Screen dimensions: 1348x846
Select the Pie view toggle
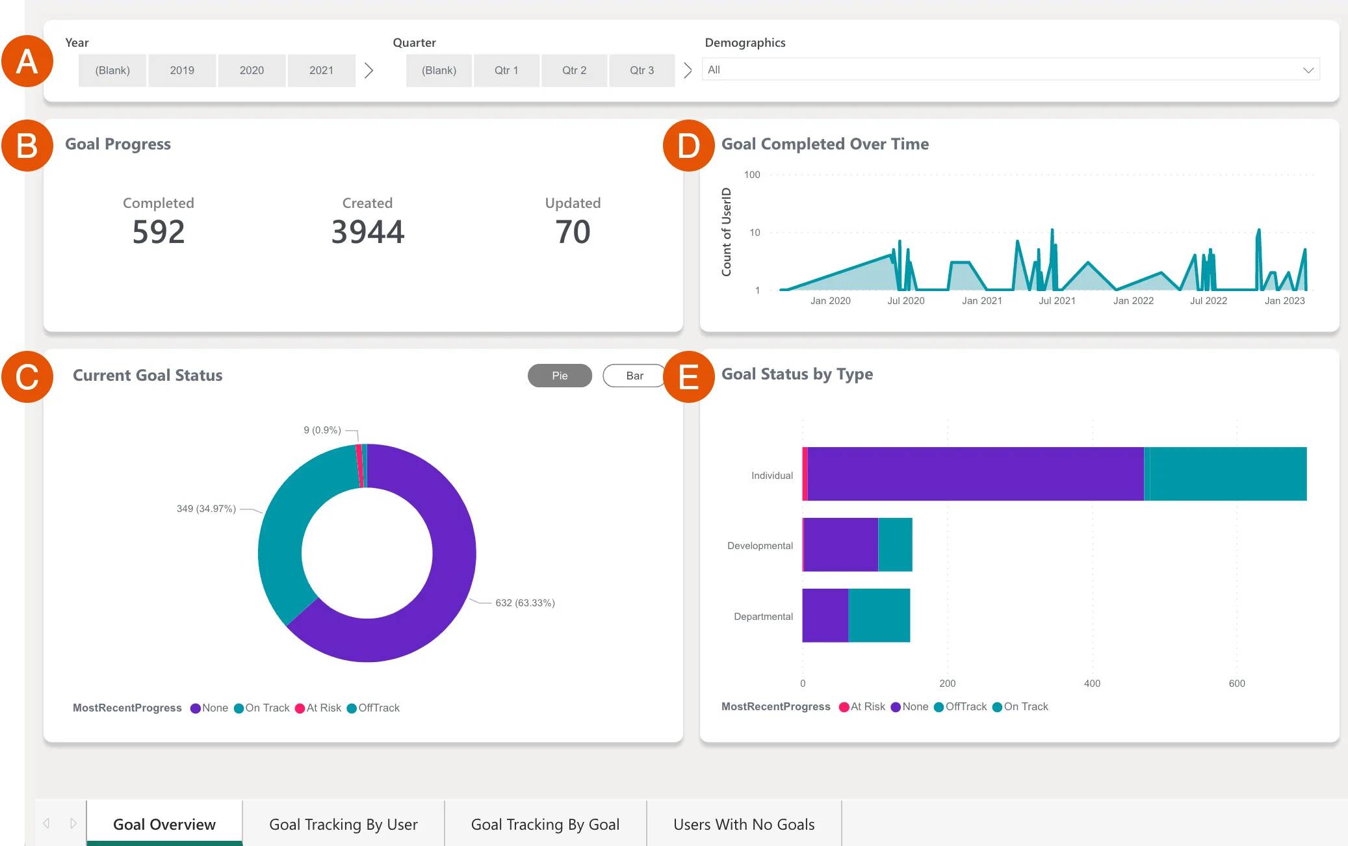[x=559, y=376]
